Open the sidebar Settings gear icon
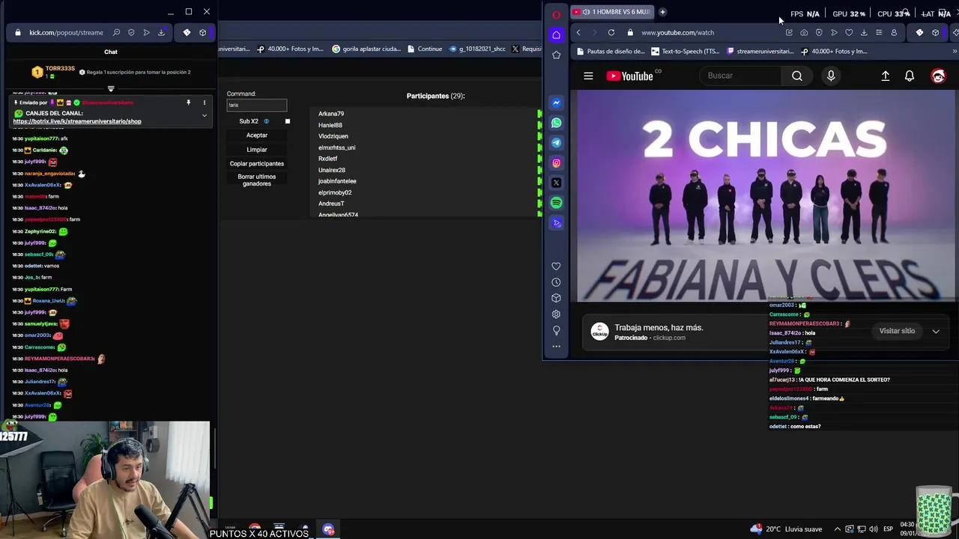The height and width of the screenshot is (539, 959). click(x=556, y=314)
